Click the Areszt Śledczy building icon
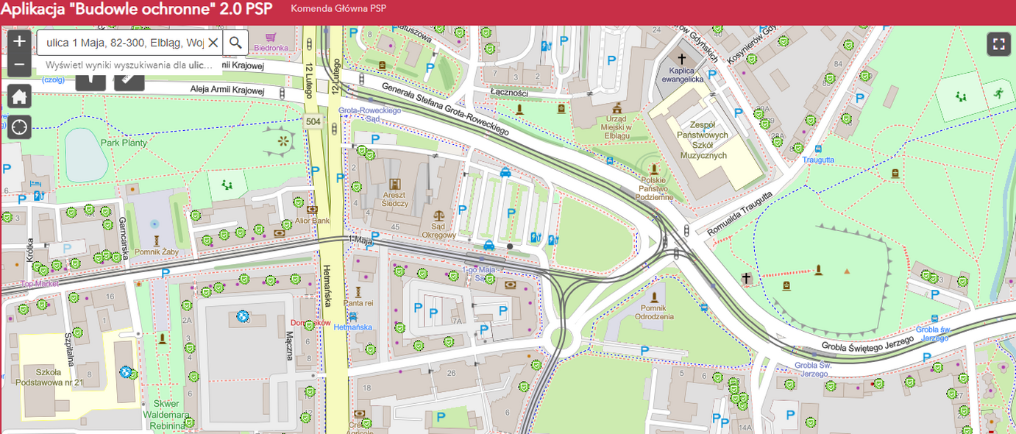 point(395,183)
